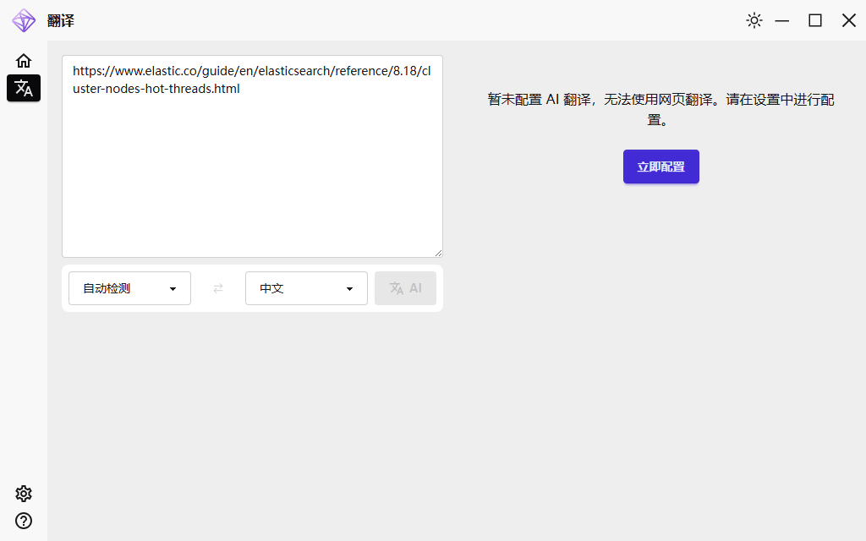Viewport: 866px width, 541px height.
Task: Swap source and target languages
Action: [x=218, y=288]
